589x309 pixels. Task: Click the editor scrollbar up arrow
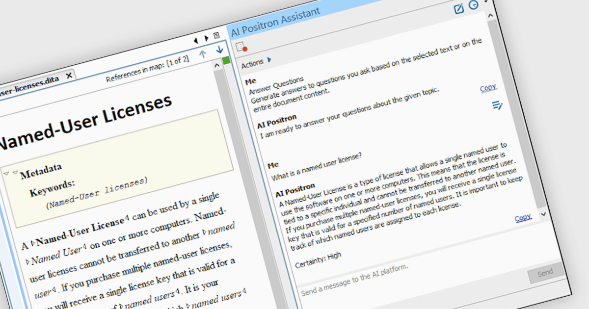(x=216, y=65)
